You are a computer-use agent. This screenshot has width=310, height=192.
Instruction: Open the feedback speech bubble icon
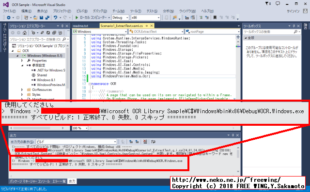click(x=278, y=3)
